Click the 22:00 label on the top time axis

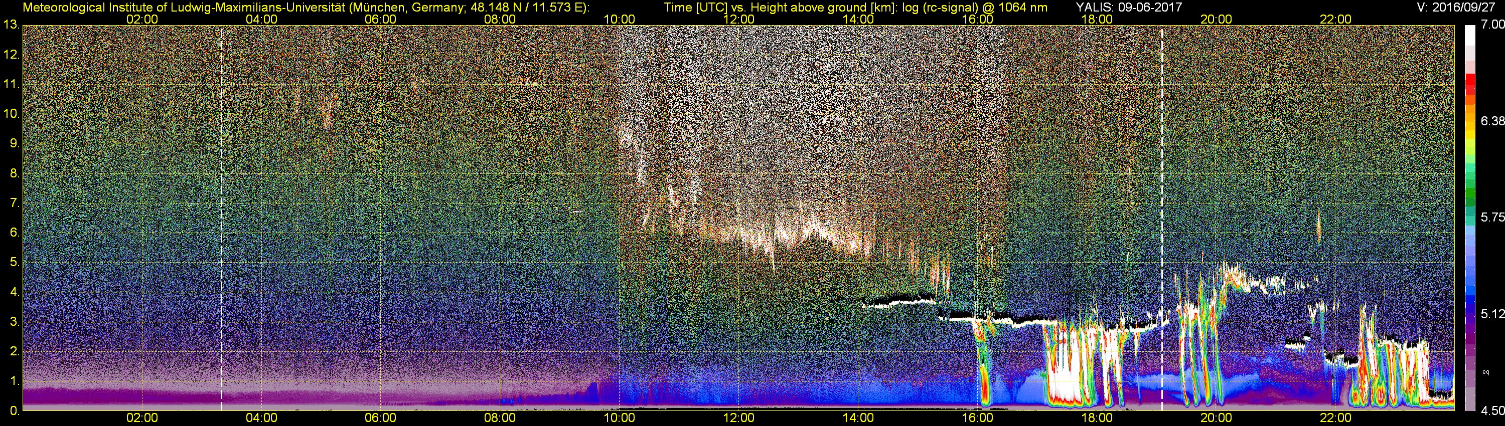1335,19
